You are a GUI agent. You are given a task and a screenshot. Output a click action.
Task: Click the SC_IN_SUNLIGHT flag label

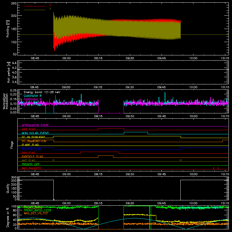(x=33, y=137)
